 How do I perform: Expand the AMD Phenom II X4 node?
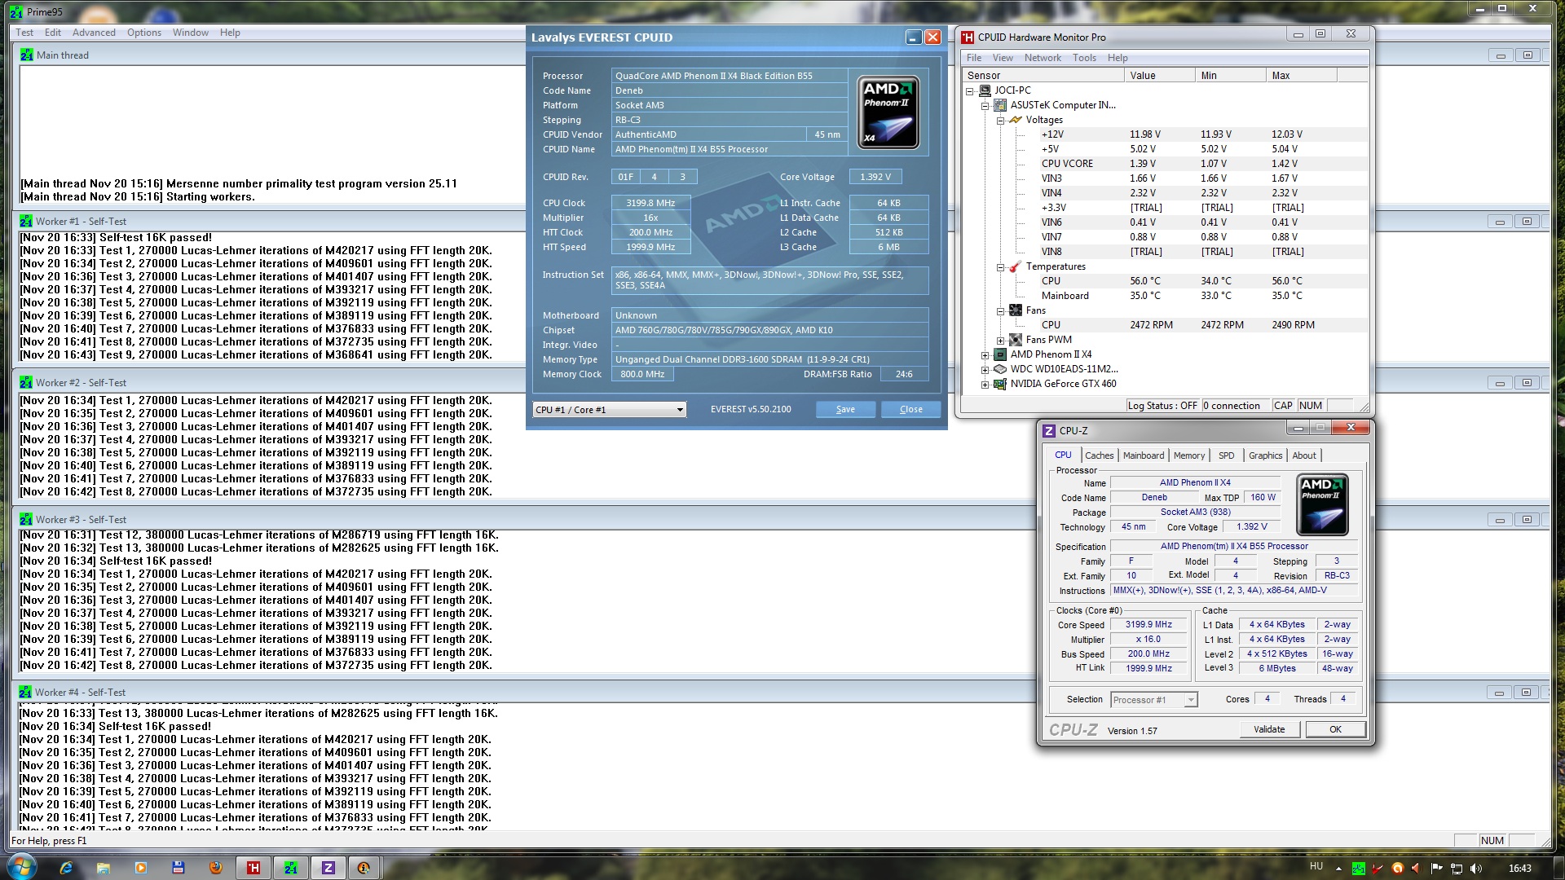pyautogui.click(x=985, y=355)
